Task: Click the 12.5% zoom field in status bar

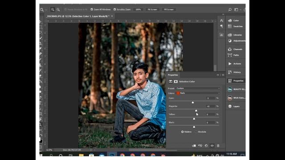Action: pos(49,150)
